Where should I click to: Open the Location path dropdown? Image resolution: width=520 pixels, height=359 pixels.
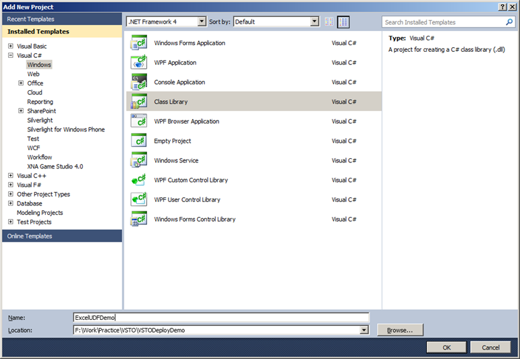coord(364,330)
